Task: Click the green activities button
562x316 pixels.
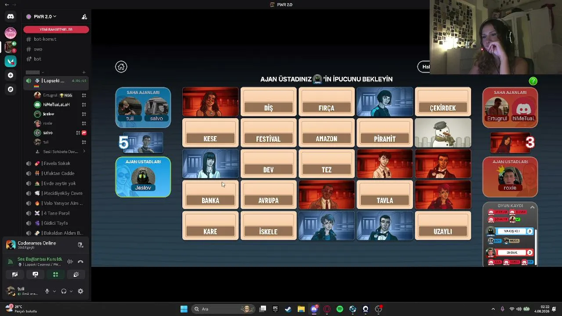Action: 56,274
